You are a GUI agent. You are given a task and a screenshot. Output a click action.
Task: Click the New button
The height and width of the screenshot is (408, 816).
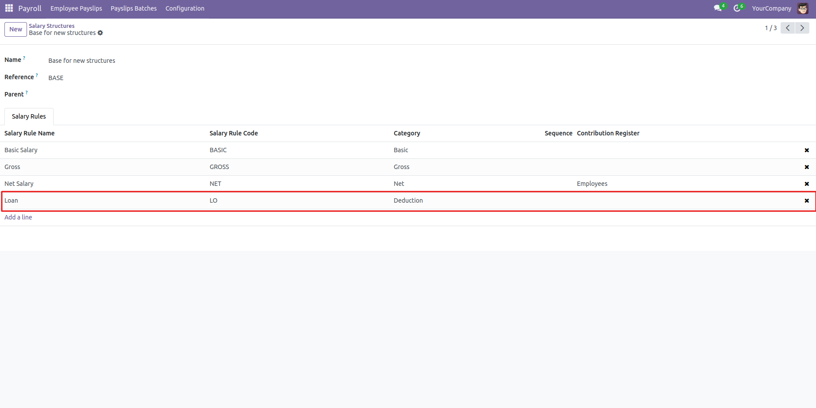(x=15, y=29)
